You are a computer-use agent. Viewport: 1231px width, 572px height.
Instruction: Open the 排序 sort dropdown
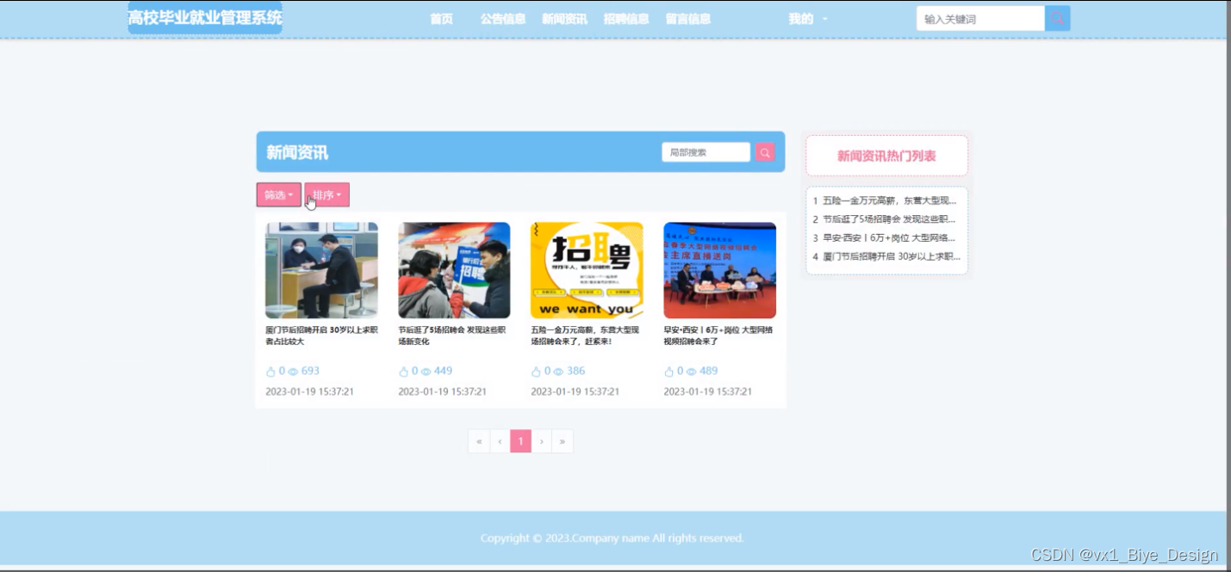pos(326,195)
